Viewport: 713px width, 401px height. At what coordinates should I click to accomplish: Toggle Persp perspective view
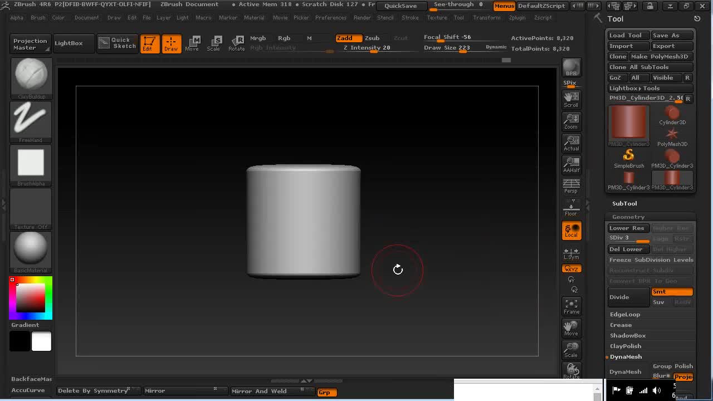571,187
